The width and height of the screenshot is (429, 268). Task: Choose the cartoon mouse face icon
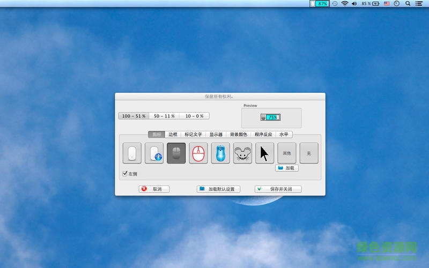[x=242, y=153]
